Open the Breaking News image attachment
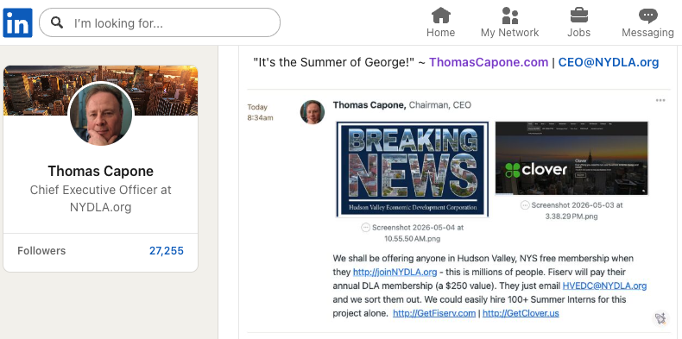This screenshot has width=682, height=339. point(413,169)
